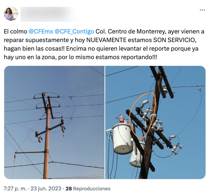
Task: Open the left photo of concrete pole
Action: (x=54, y=122)
